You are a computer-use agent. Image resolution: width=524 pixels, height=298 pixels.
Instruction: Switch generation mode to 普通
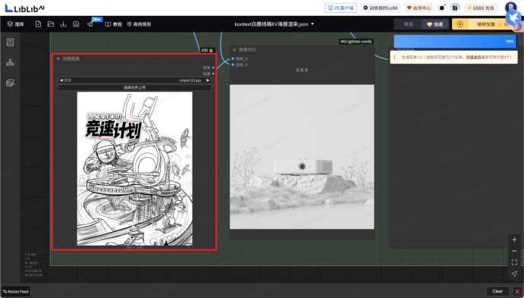[x=408, y=24]
